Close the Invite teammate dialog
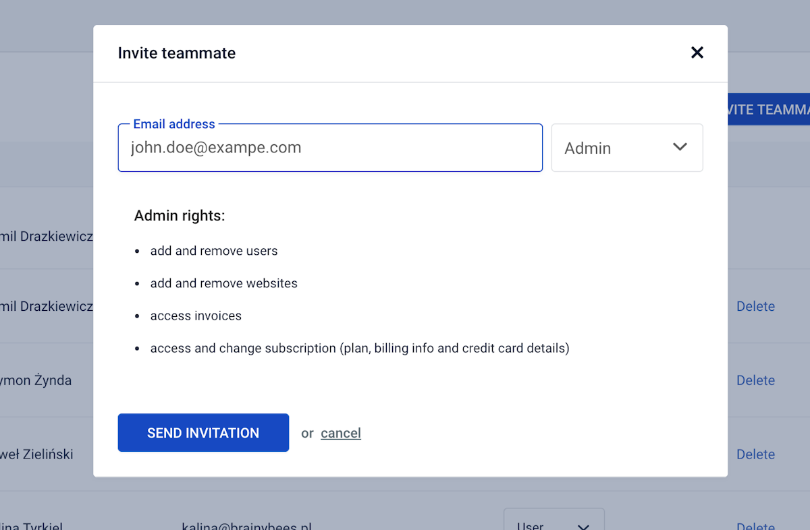The image size is (810, 530). tap(697, 53)
